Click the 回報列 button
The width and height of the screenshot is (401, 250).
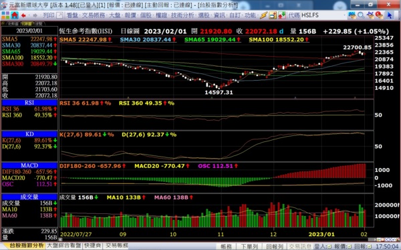pos(275,247)
